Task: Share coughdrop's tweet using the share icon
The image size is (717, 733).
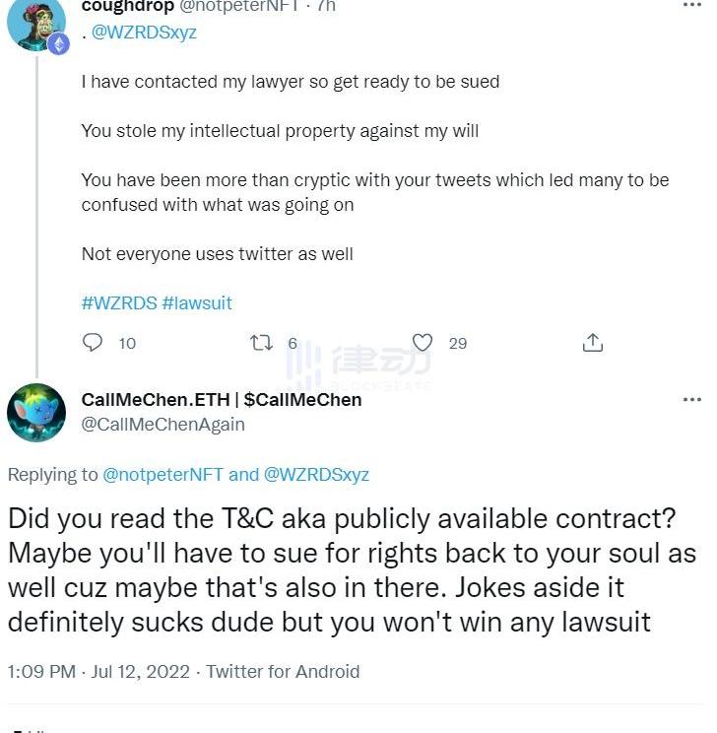Action: coord(593,343)
